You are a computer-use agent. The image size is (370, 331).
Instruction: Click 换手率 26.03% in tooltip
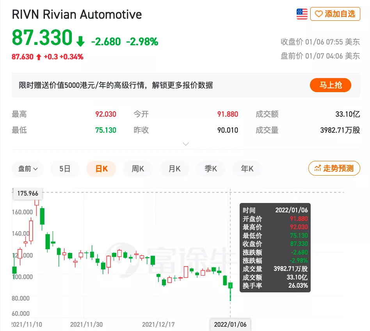[275, 285]
